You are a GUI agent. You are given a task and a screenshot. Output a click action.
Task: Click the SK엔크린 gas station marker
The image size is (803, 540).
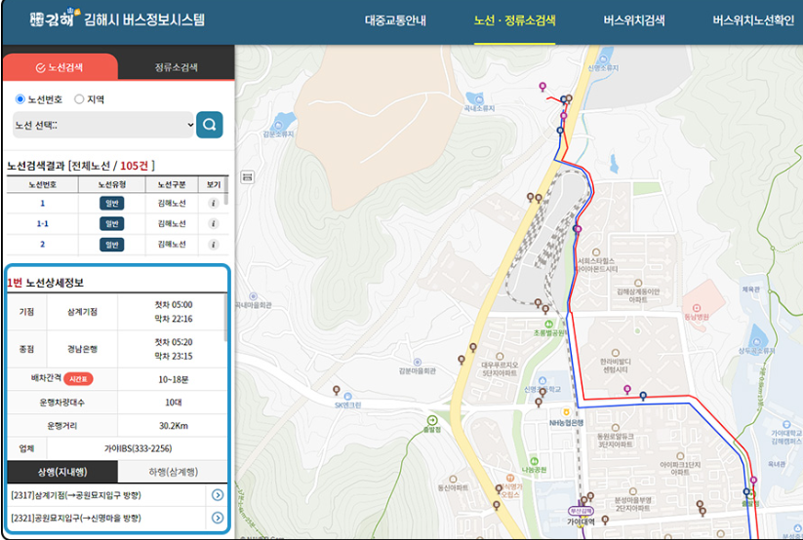(x=347, y=397)
